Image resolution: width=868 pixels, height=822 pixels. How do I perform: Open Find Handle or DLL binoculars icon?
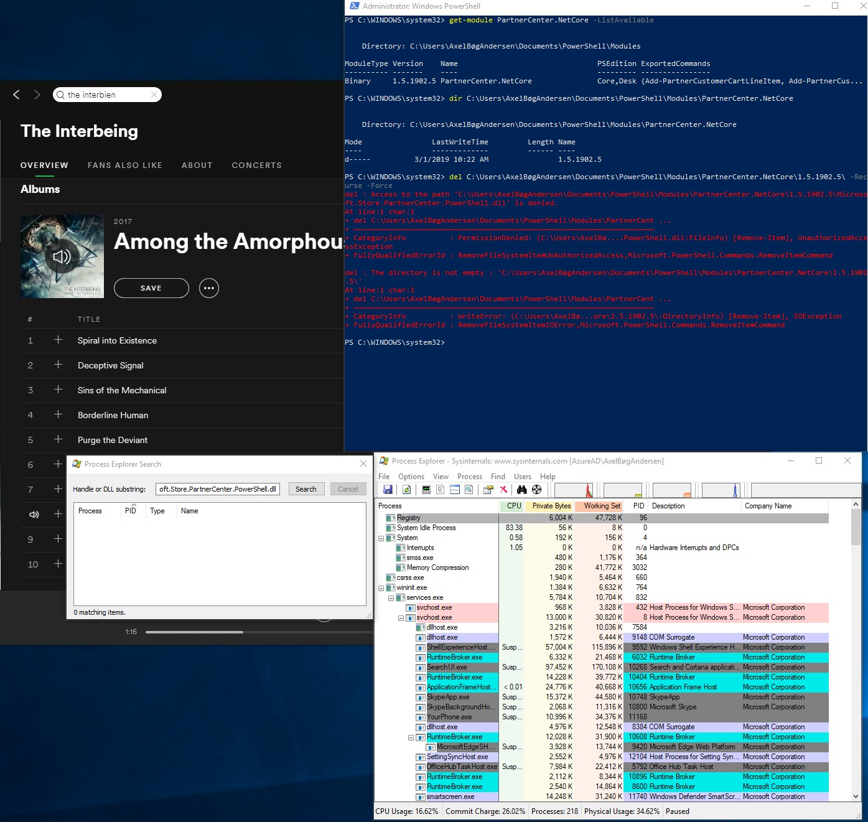pyautogui.click(x=521, y=490)
